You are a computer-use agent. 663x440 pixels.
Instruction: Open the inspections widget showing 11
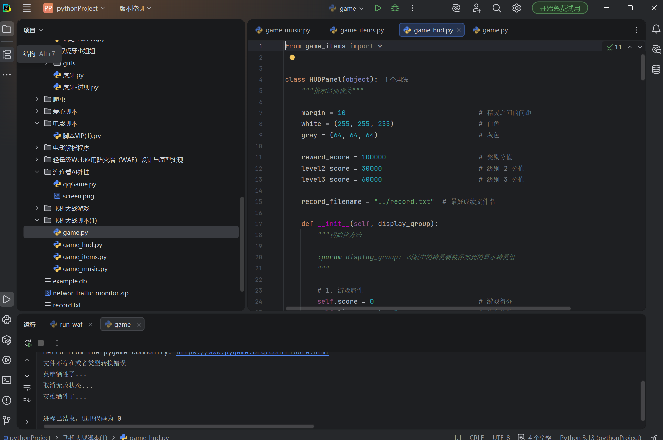coord(614,47)
